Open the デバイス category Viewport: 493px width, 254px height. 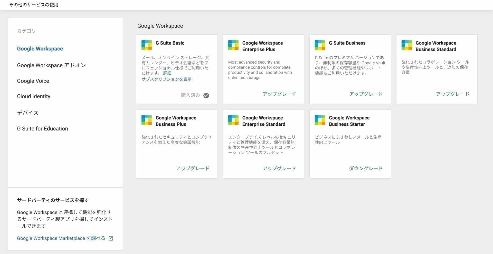[28, 113]
